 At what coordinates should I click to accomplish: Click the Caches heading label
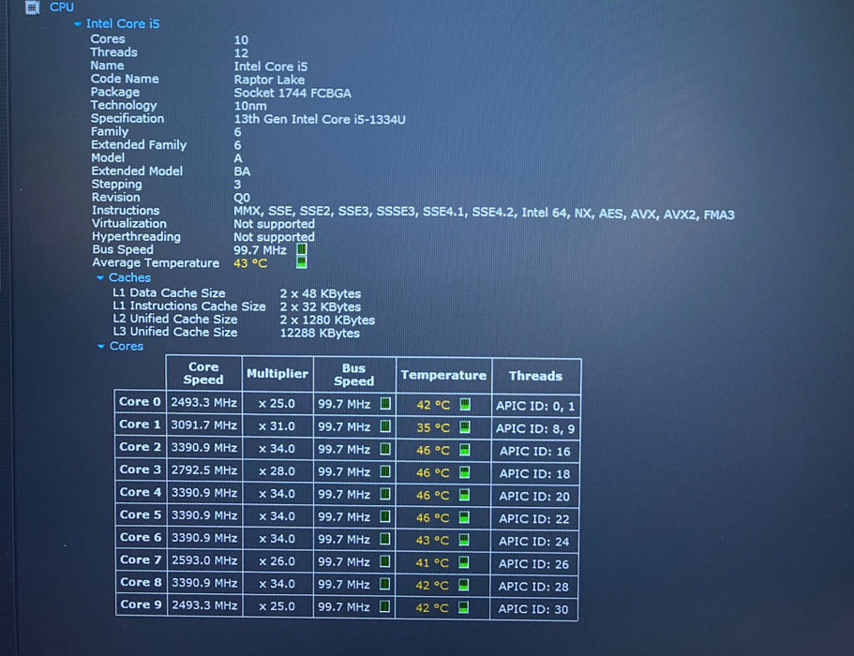(129, 277)
